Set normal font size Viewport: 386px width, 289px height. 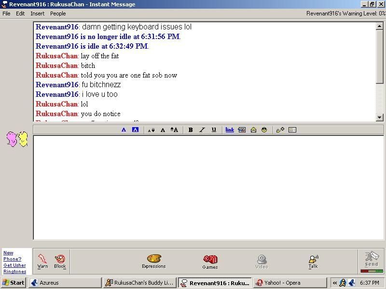[163, 130]
